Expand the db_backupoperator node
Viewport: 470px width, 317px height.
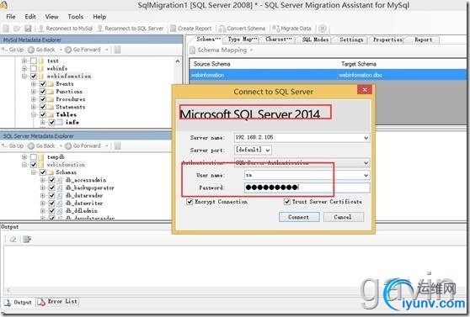[x=43, y=188]
